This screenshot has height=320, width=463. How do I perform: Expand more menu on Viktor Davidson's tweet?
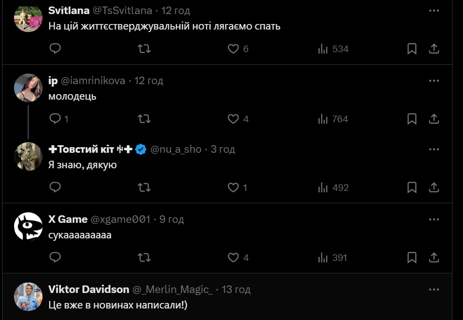(434, 289)
